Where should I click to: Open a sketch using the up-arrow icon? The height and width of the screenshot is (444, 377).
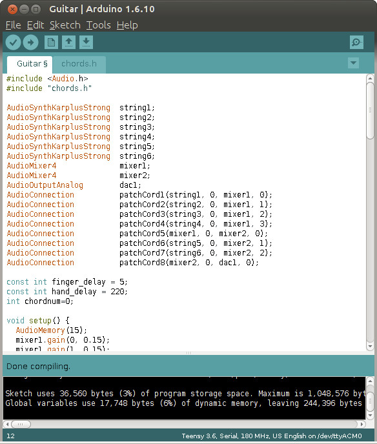(x=68, y=43)
